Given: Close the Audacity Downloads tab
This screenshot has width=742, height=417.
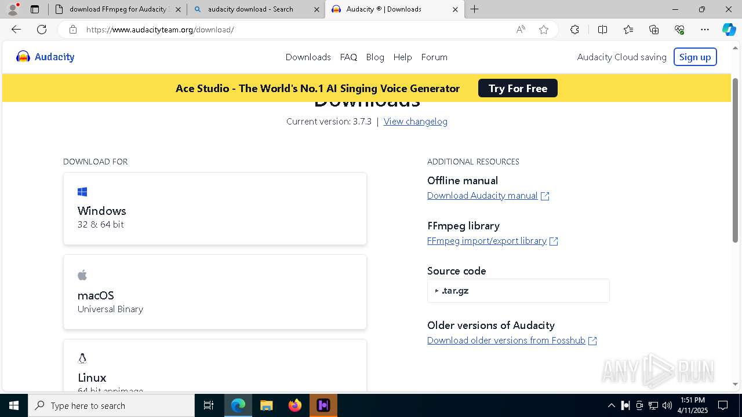Looking at the screenshot, I should pos(455,9).
